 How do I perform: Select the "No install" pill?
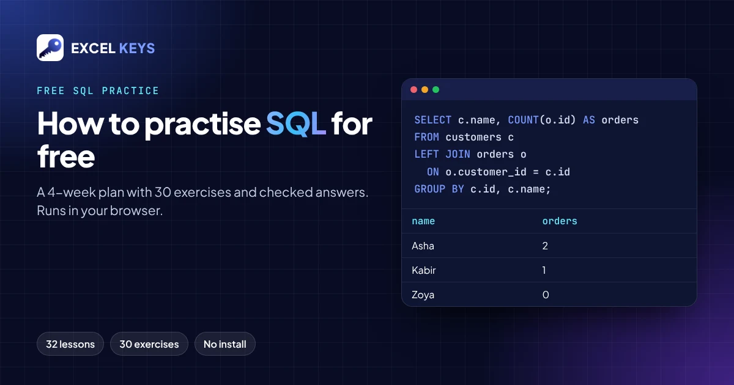click(x=225, y=344)
